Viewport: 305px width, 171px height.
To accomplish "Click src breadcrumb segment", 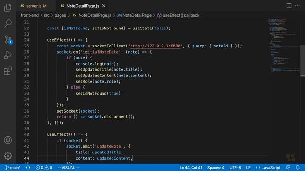I will [47, 15].
